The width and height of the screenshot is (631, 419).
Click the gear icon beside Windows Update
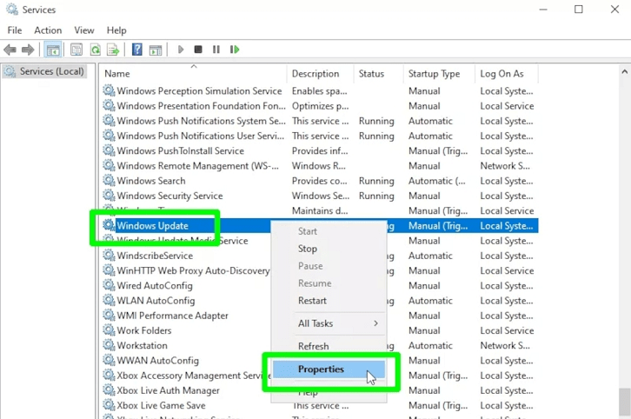click(109, 225)
